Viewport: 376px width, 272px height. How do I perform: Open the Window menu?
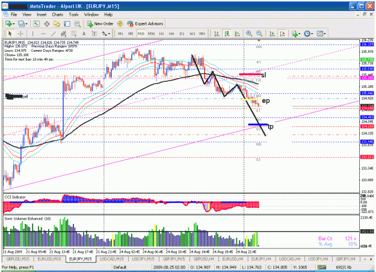tap(91, 14)
